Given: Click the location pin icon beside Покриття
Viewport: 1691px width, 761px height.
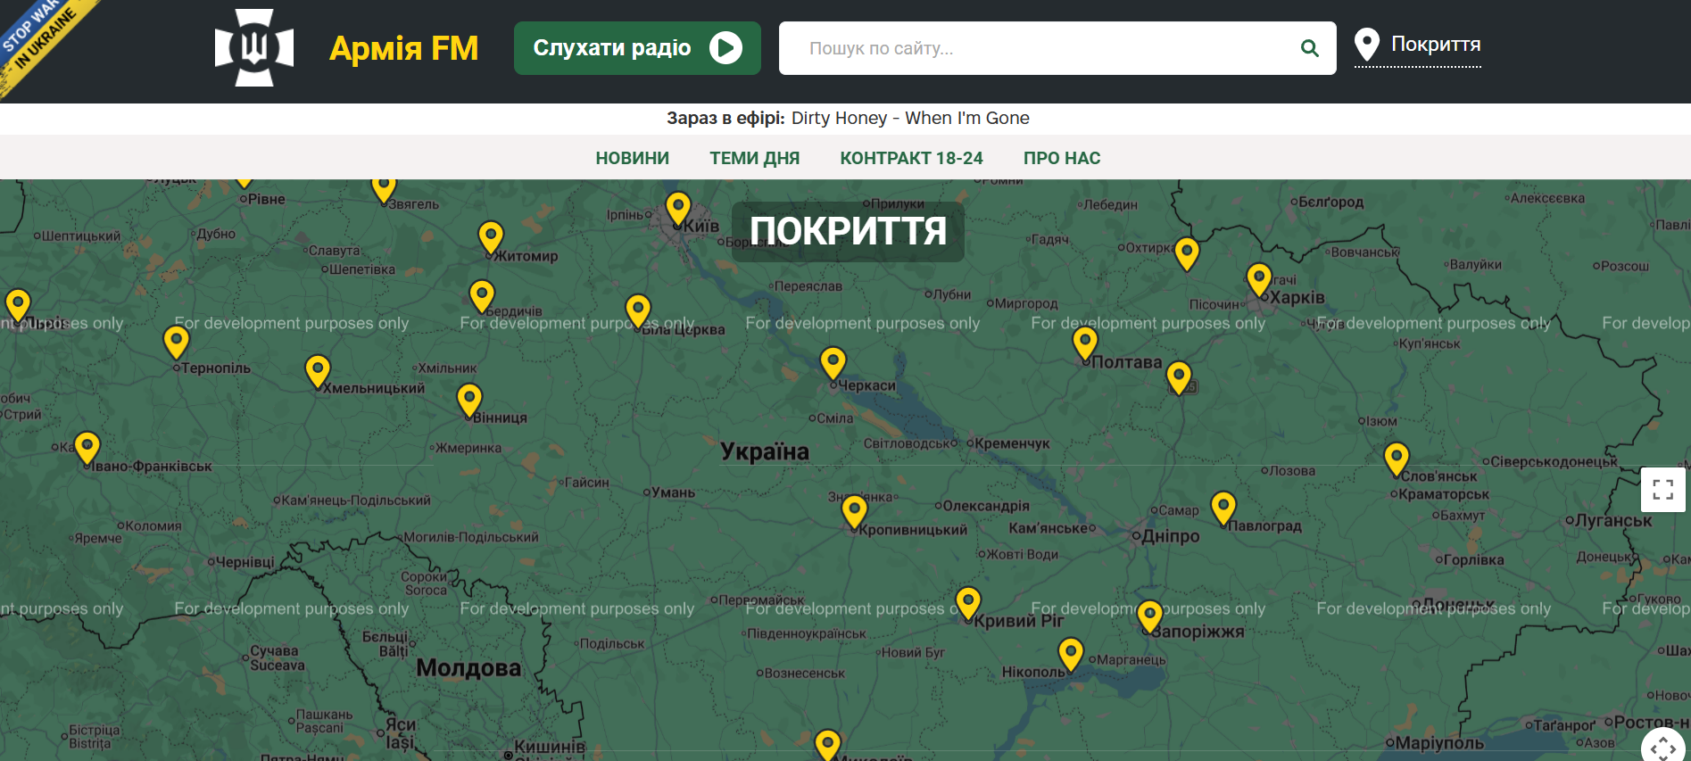Looking at the screenshot, I should click(1366, 45).
